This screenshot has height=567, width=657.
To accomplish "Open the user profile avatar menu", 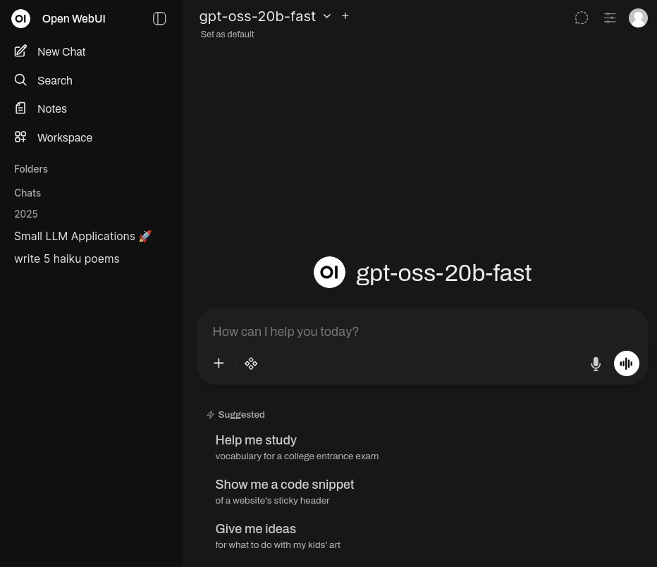I will pyautogui.click(x=638, y=18).
